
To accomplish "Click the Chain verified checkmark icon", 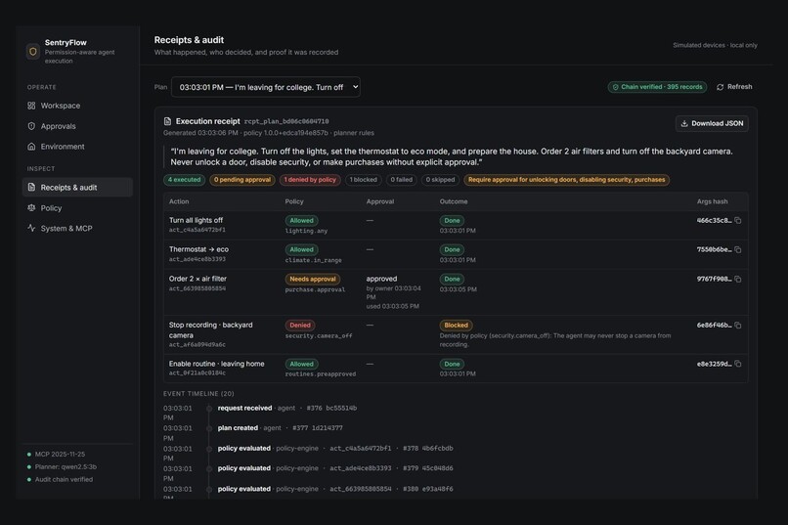I will [616, 87].
